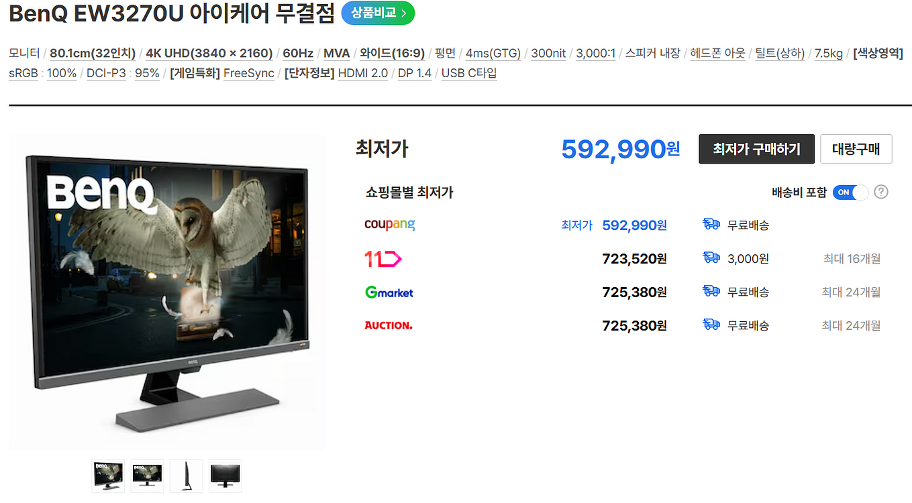Click the shipping help question mark icon

click(882, 192)
